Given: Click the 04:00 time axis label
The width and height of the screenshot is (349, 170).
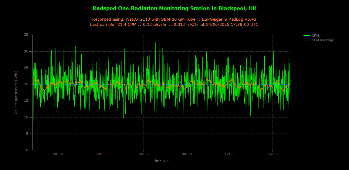Looking at the screenshot, I should click(x=144, y=154).
